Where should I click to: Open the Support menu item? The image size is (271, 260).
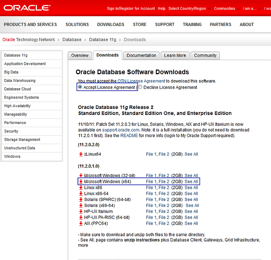(165, 24)
